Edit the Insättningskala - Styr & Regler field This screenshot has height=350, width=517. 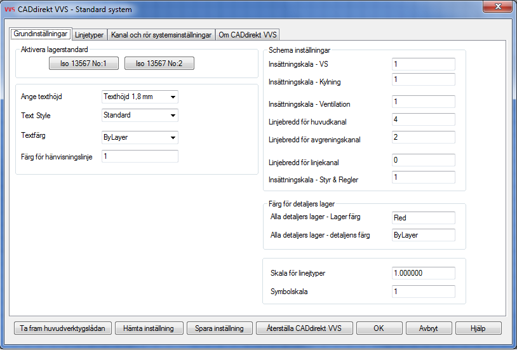424,177
